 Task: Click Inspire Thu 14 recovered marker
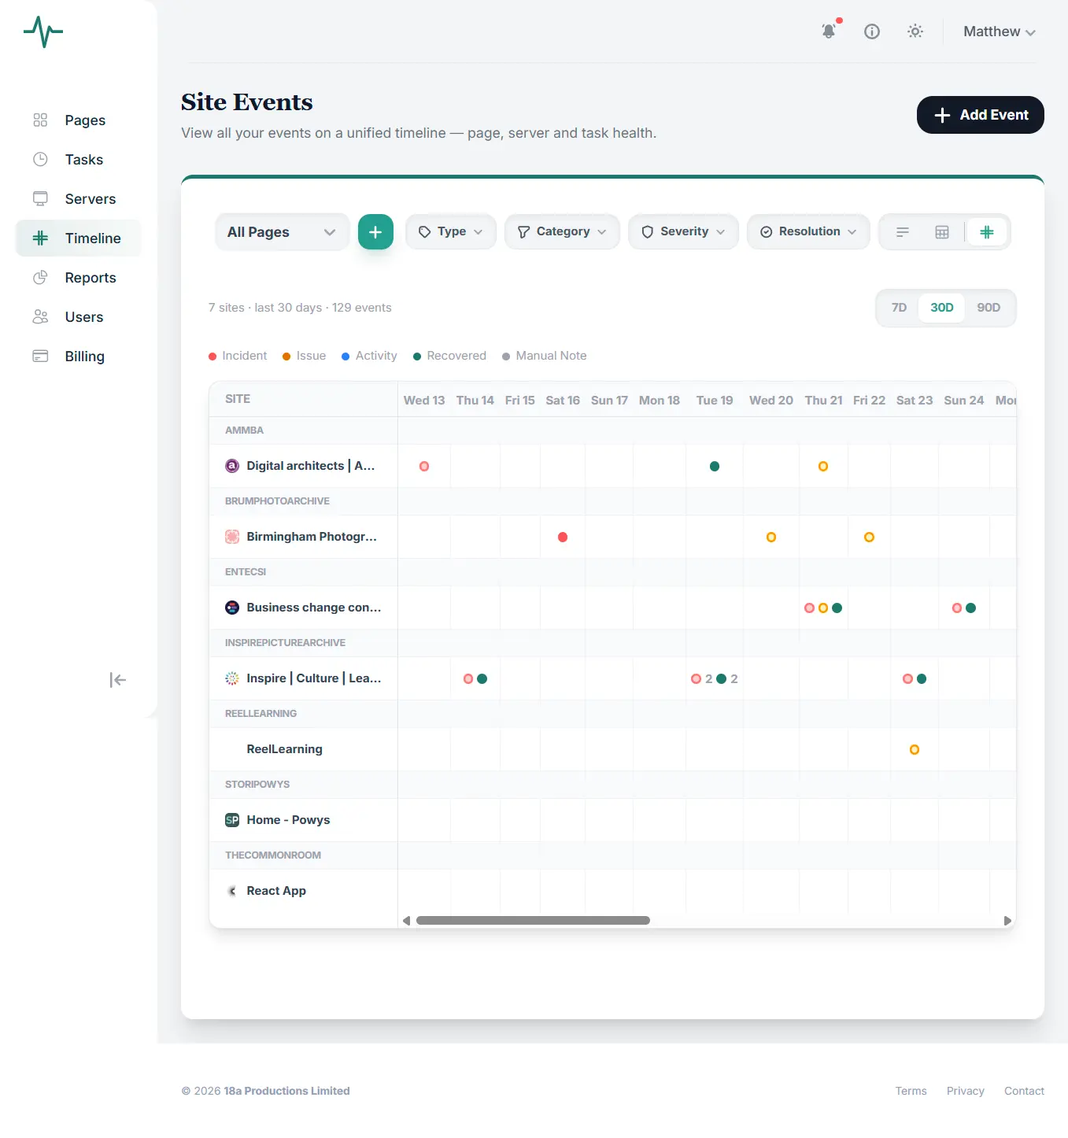(x=482, y=679)
